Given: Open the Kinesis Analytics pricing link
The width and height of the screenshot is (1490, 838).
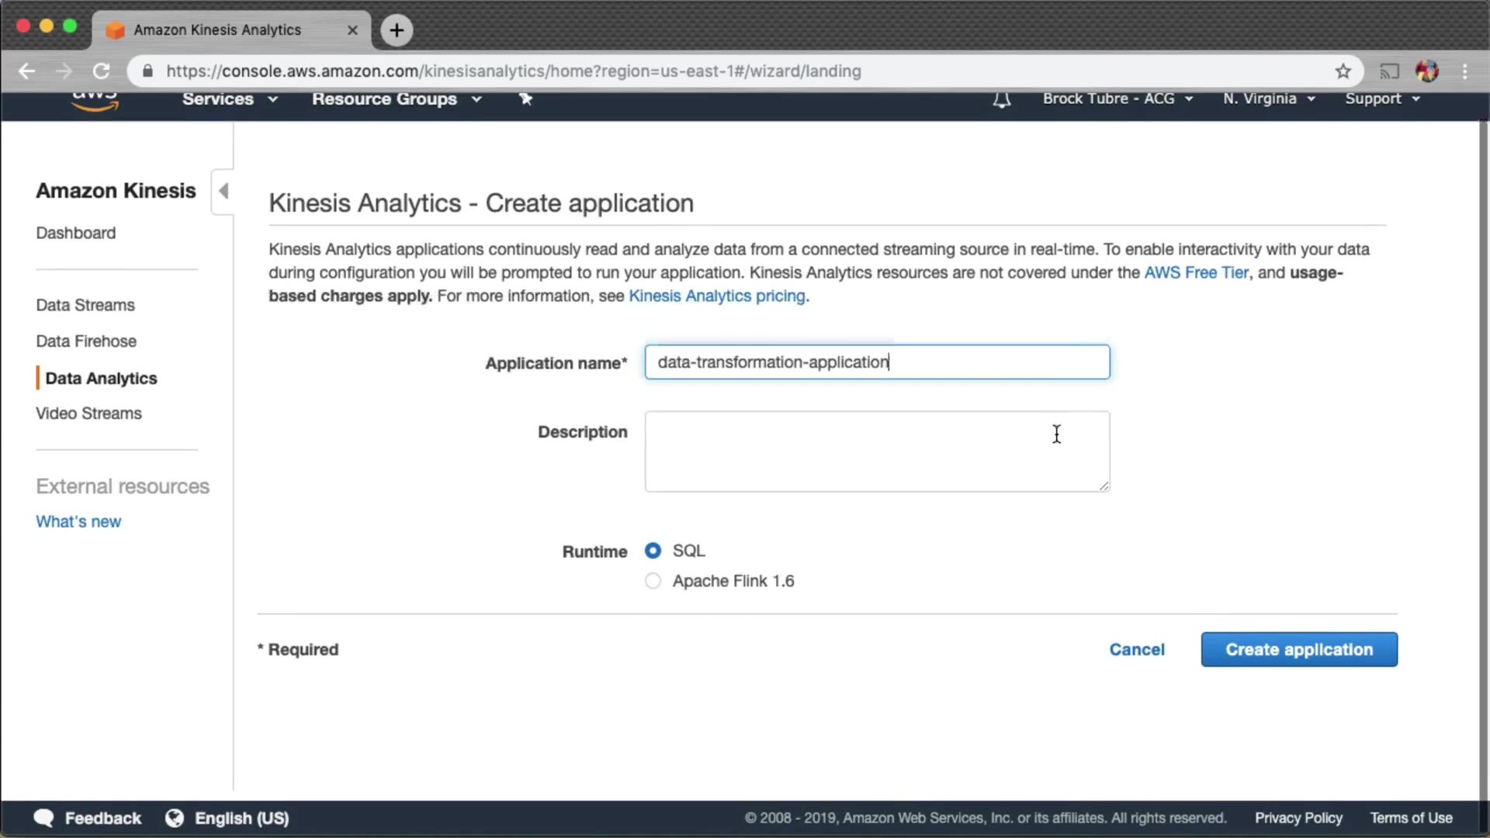Looking at the screenshot, I should [x=716, y=296].
